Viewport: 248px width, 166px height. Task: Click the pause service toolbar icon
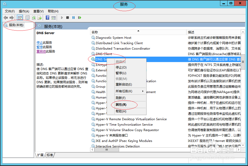tap(73, 18)
